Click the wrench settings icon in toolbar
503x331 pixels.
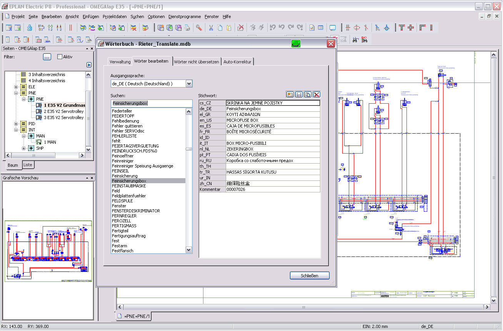(199, 28)
